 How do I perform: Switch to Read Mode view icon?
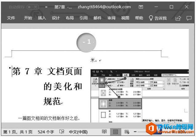(x=104, y=132)
